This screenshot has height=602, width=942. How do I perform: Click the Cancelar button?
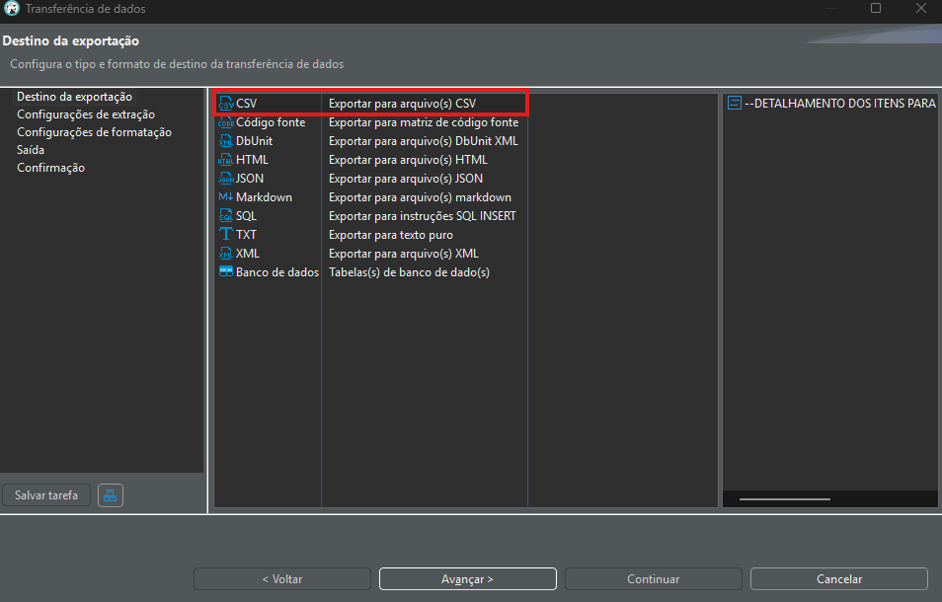(838, 579)
